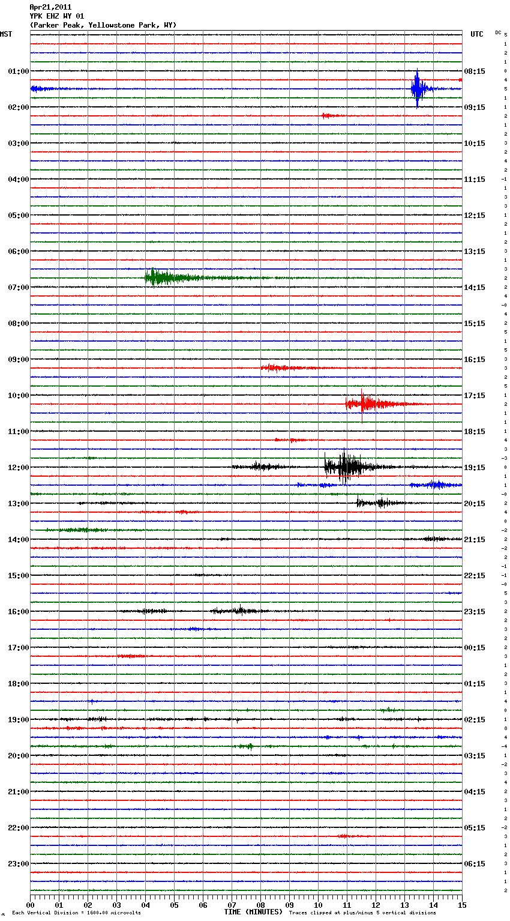Select the 06:00 MST time label
This screenshot has width=510, height=921.
point(19,252)
